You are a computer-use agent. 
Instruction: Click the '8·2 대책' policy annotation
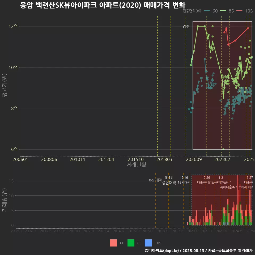point(156,180)
